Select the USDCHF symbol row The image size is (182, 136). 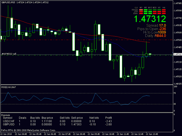tap(57, 121)
